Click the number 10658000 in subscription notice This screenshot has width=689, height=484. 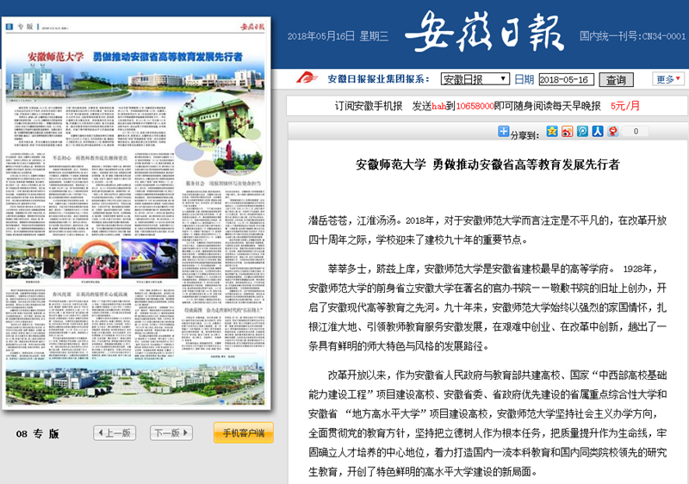(x=475, y=106)
